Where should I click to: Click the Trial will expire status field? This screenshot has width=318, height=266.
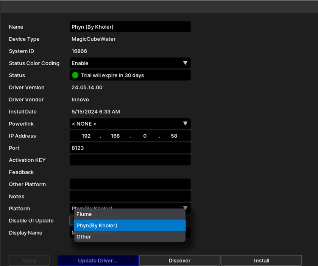click(x=130, y=75)
